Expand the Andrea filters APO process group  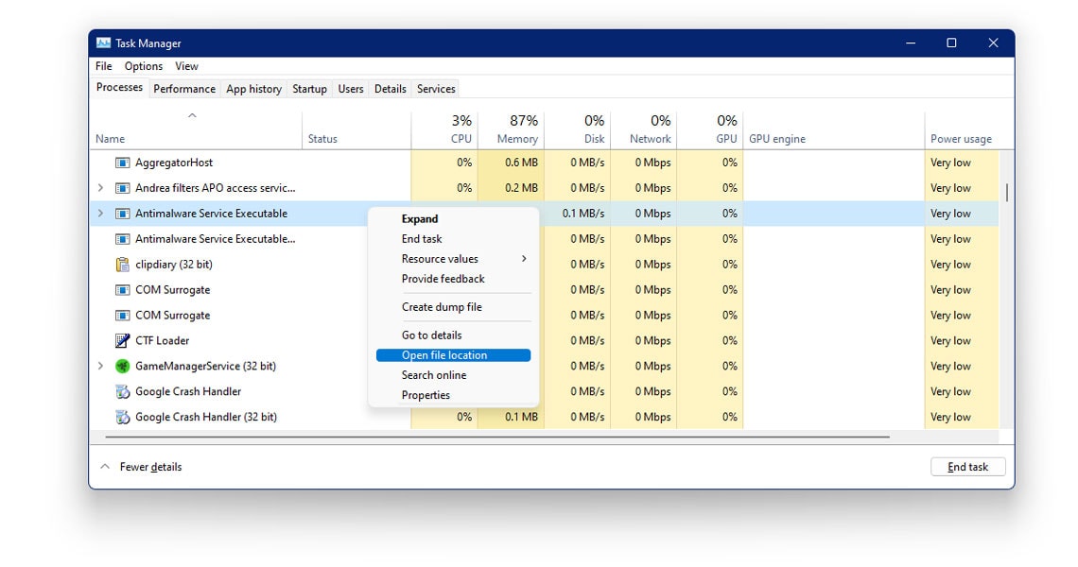[x=102, y=187]
